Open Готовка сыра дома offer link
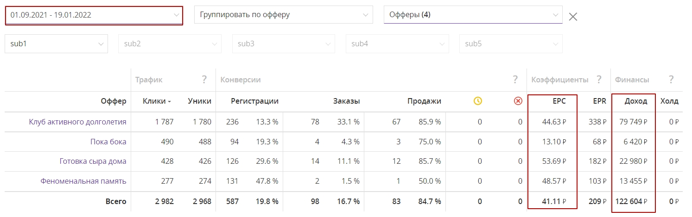The width and height of the screenshot is (692, 217). click(x=93, y=161)
